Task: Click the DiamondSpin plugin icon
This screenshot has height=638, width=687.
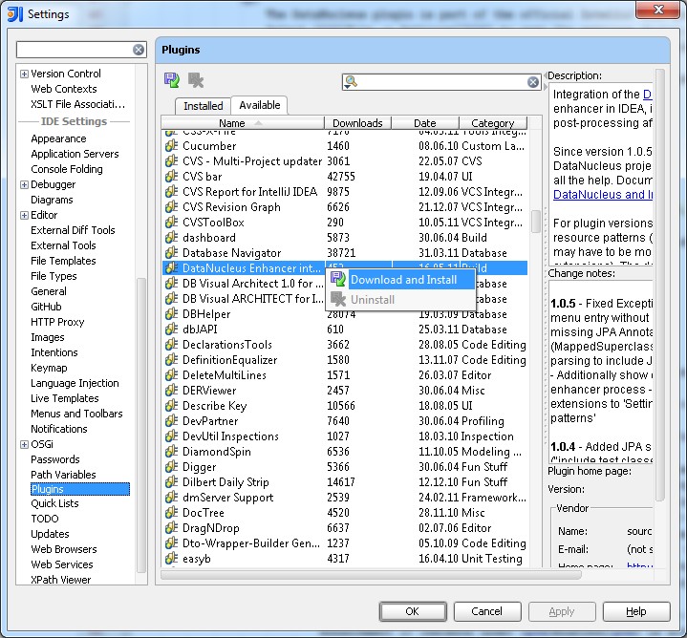Action: 171,451
